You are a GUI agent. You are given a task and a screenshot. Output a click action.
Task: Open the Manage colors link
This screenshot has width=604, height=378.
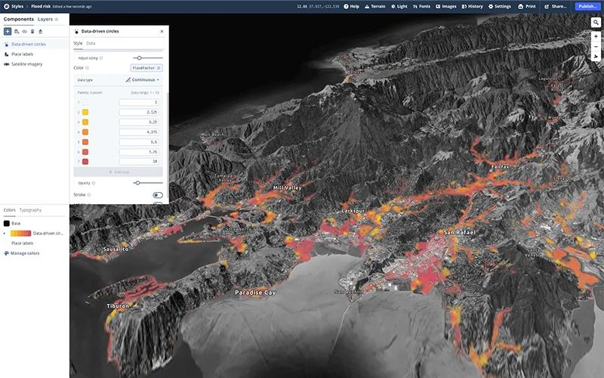tap(25, 253)
